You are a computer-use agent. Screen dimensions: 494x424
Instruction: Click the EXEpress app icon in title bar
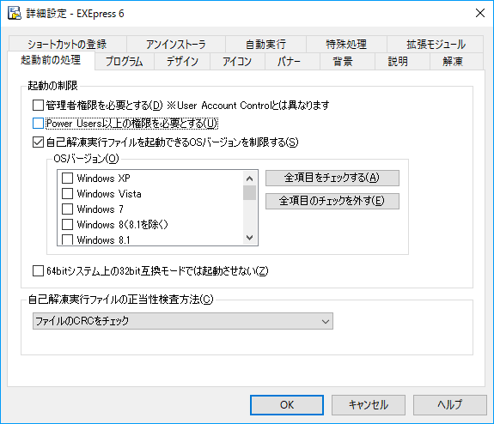[15, 13]
